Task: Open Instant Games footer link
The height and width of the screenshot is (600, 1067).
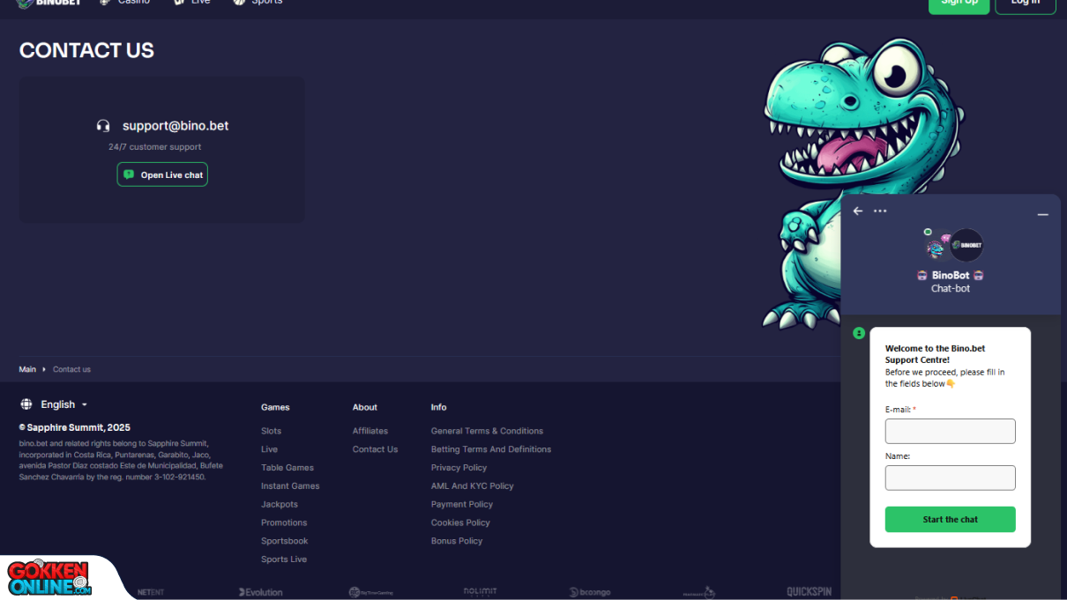Action: [x=290, y=486]
